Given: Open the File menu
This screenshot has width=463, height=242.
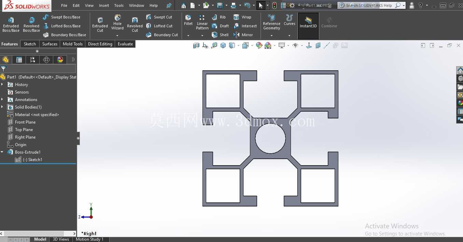Looking at the screenshot, I should 64,5.
